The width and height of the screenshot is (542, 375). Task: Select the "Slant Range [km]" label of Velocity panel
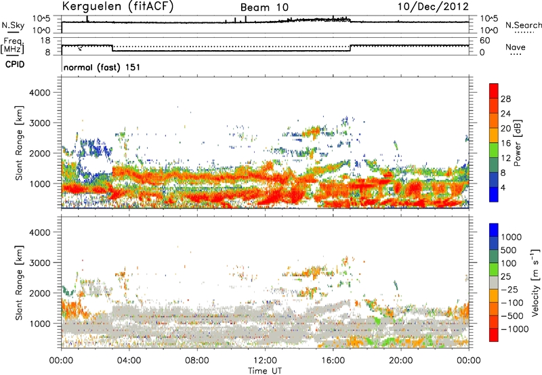point(20,283)
